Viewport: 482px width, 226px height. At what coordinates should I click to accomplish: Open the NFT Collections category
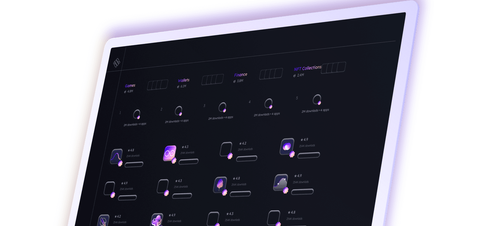click(308, 68)
